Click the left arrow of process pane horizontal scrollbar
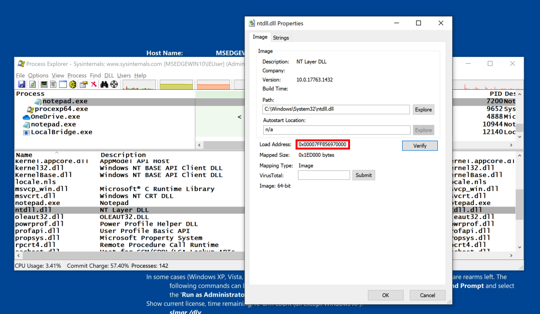This screenshot has width=540, height=314. tap(200, 145)
